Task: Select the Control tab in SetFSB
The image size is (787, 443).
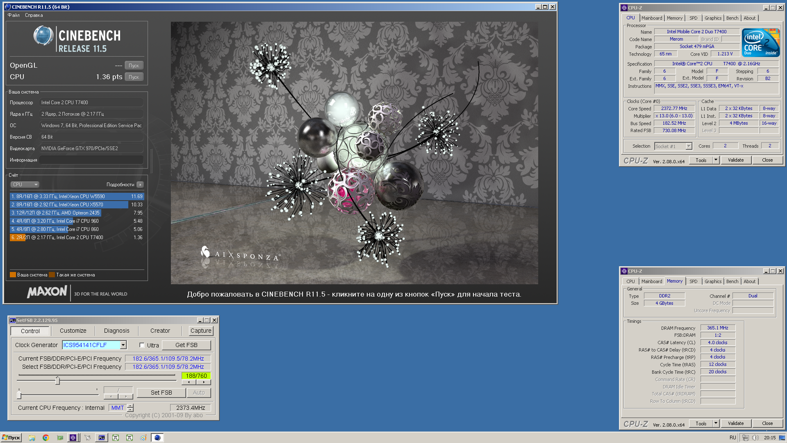Action: pos(30,331)
